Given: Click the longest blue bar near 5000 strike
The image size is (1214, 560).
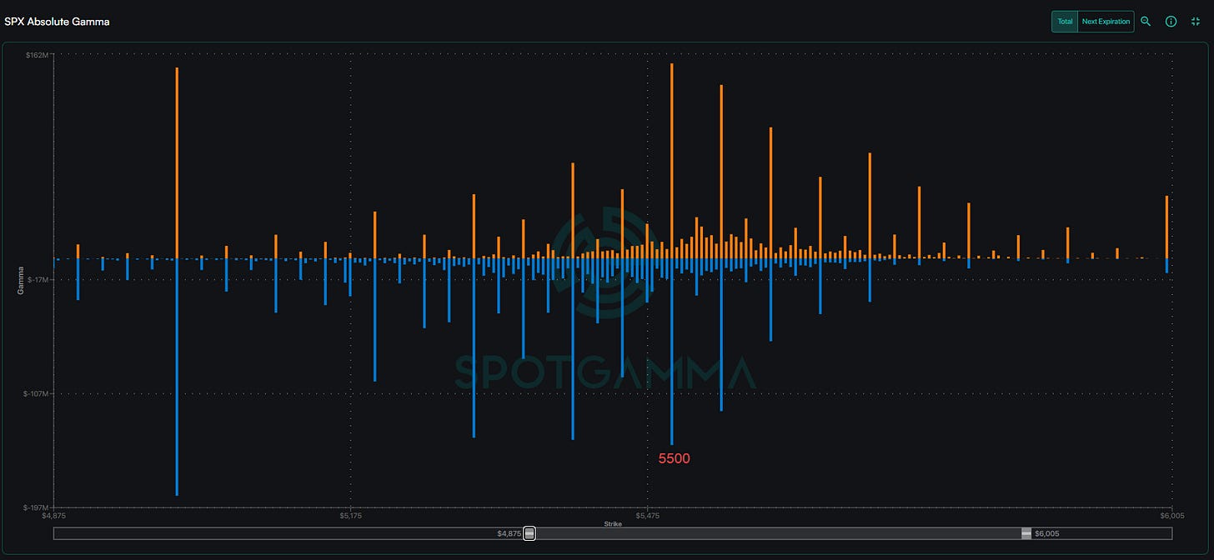Looking at the screenshot, I should [x=177, y=375].
